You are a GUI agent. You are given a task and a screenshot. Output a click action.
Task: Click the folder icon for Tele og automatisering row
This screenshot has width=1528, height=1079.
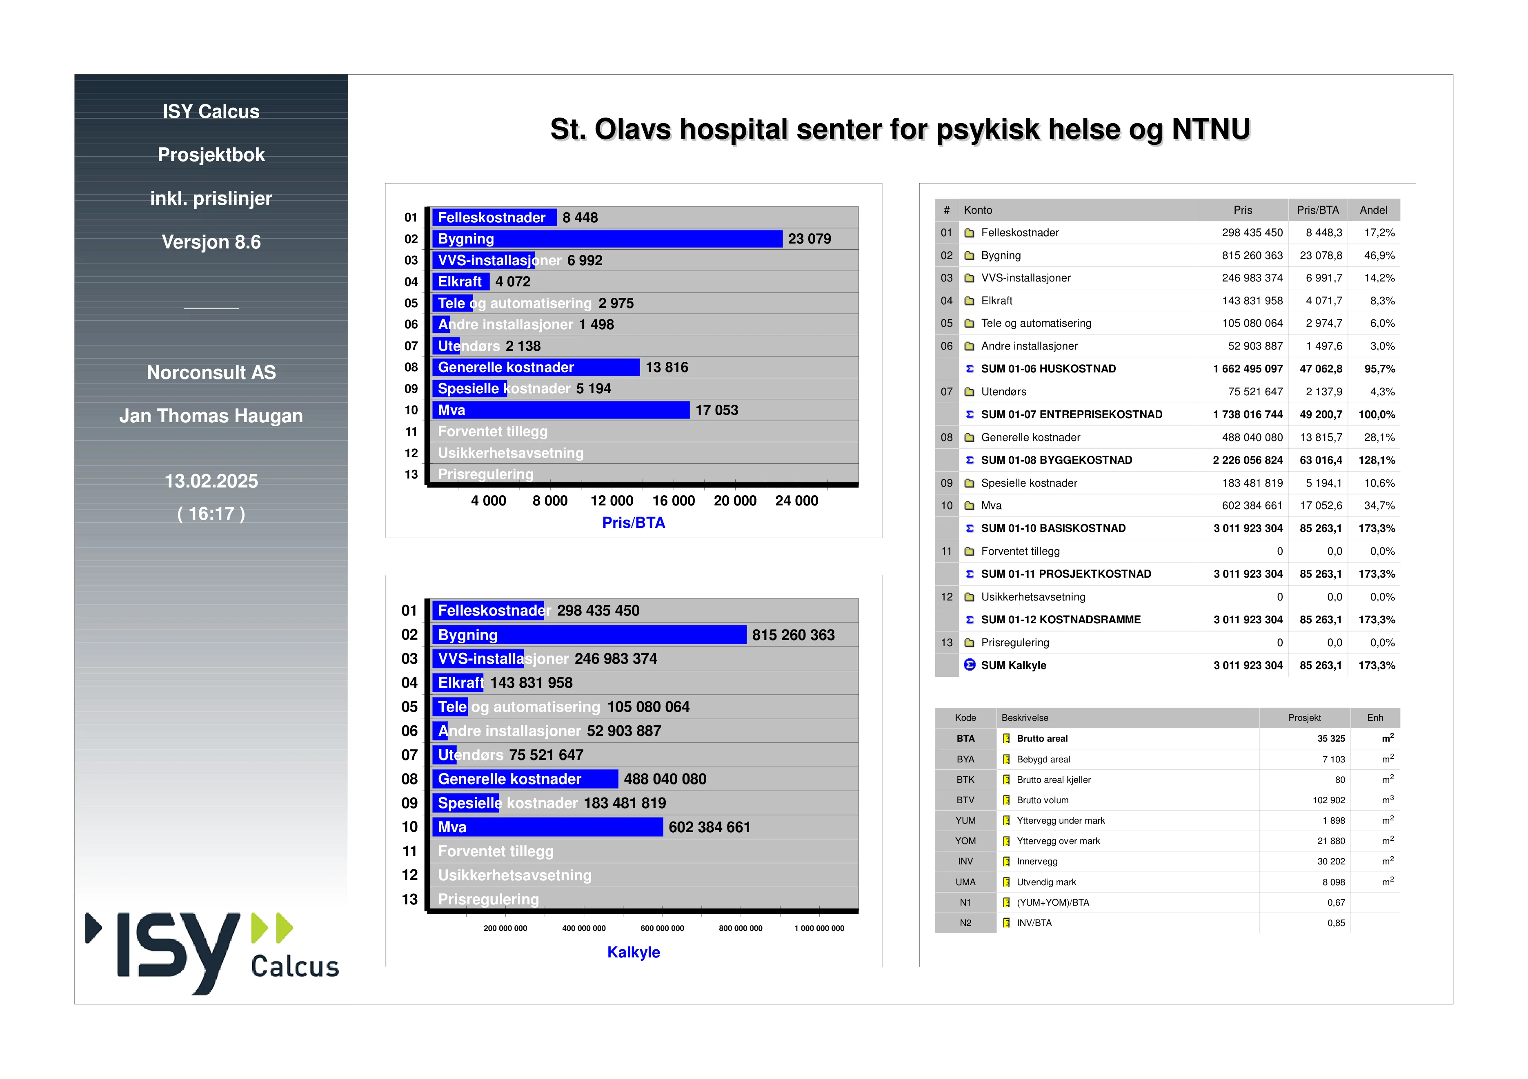[x=969, y=323]
